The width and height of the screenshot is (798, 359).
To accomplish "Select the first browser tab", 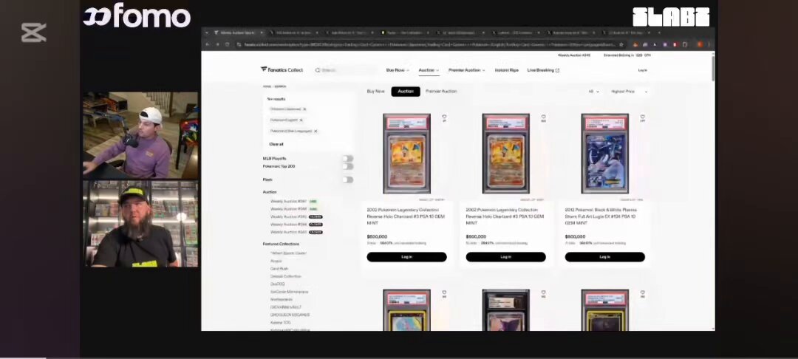I will (x=237, y=33).
